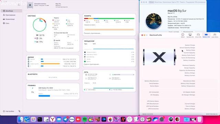Image resolution: width=220 pixels, height=124 pixels.
Task: Open Mail from the Dock
Action: (x=59, y=120)
